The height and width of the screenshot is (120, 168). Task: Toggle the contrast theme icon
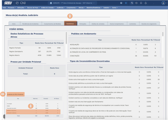pos(126,3)
